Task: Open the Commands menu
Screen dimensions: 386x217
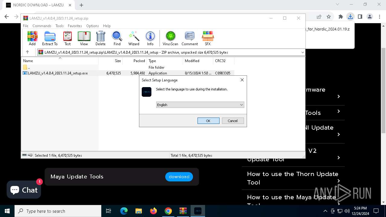Action: pyautogui.click(x=42, y=26)
